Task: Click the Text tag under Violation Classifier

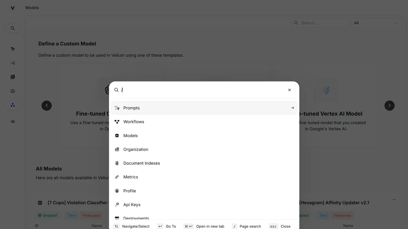Action: click(x=72, y=215)
